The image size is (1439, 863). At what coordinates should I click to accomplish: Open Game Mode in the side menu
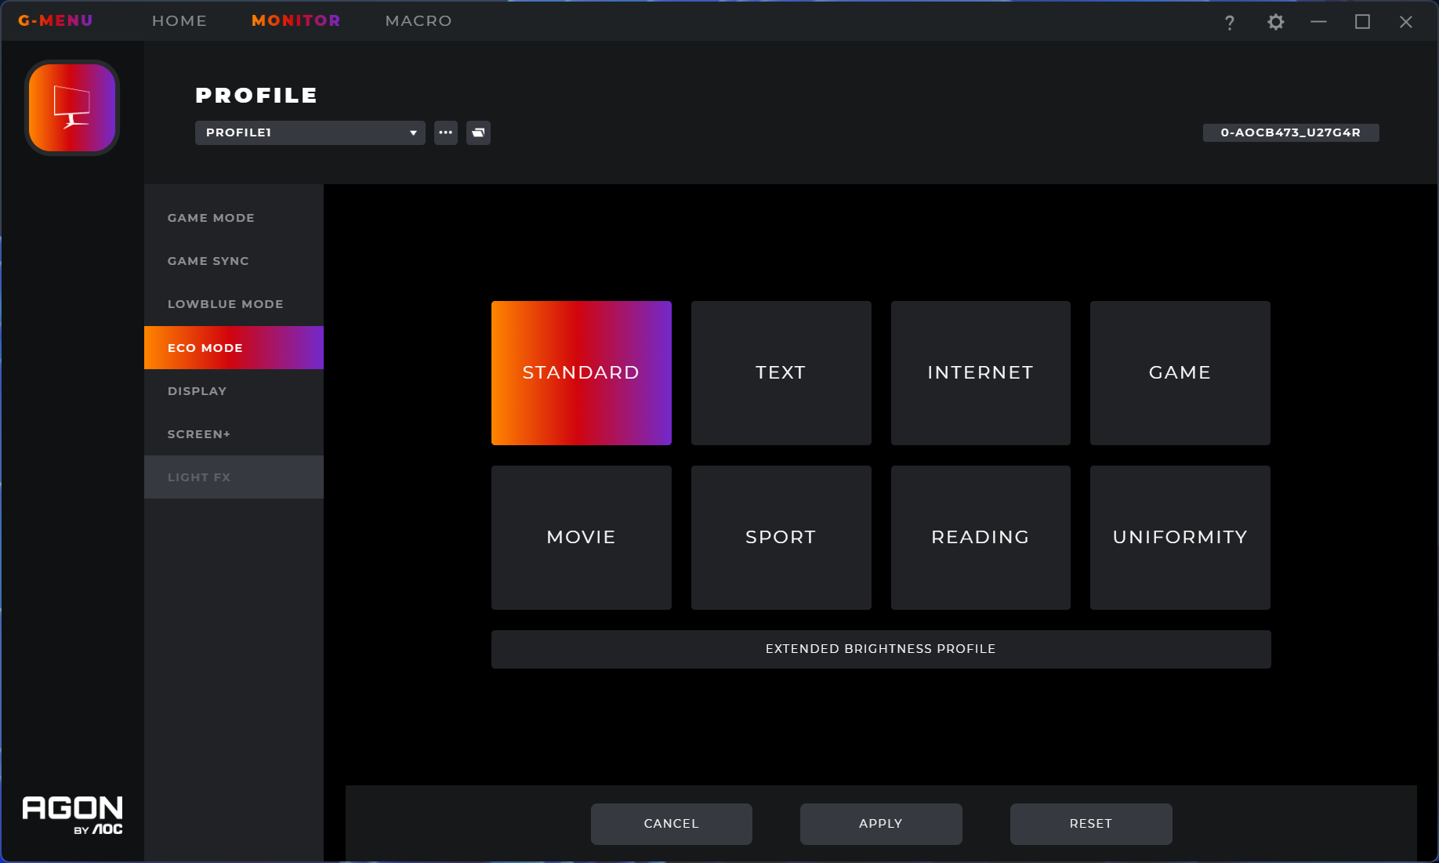click(211, 218)
